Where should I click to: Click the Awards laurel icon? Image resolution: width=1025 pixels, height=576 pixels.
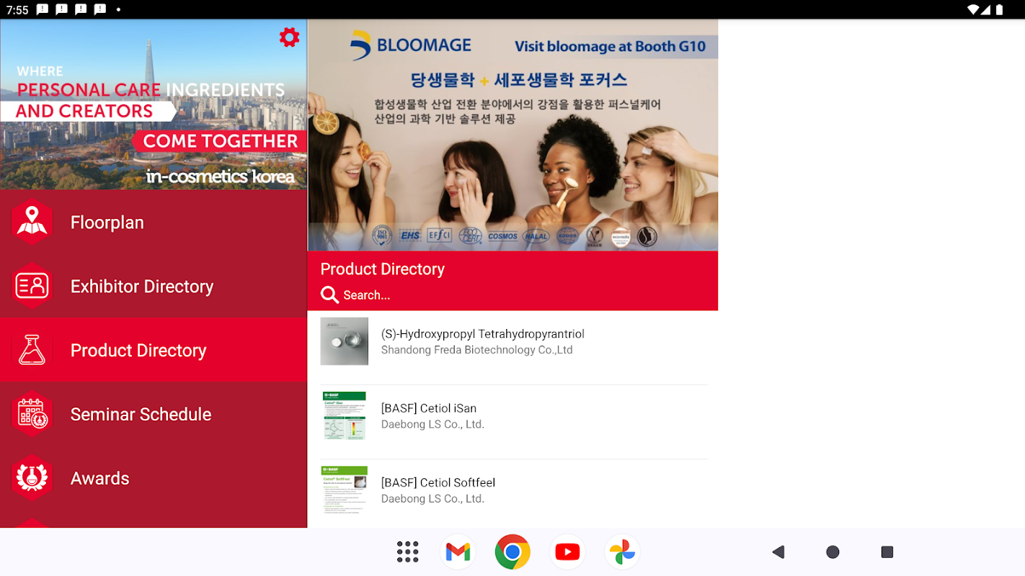coord(32,478)
